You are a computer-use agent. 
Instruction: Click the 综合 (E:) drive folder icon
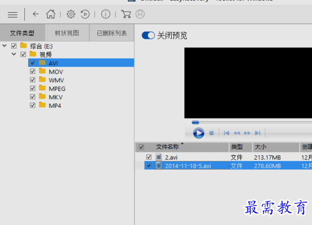point(24,45)
